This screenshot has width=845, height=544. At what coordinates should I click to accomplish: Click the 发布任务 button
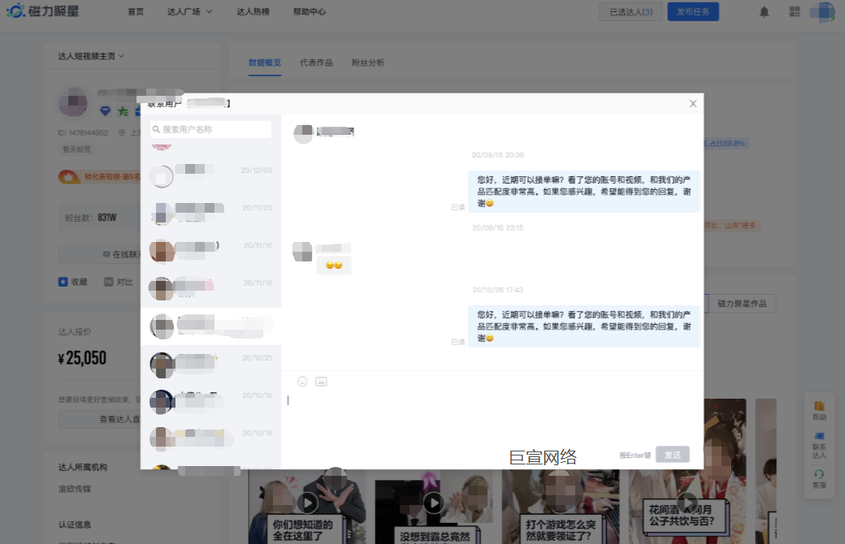pyautogui.click(x=693, y=11)
